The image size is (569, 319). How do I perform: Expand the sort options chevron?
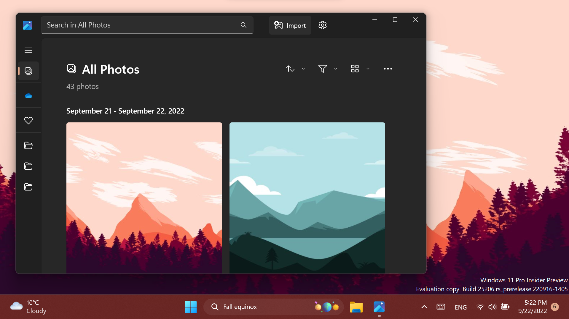coord(303,69)
